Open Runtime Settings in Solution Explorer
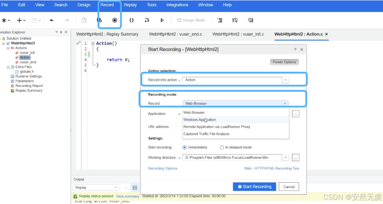 (x=29, y=76)
